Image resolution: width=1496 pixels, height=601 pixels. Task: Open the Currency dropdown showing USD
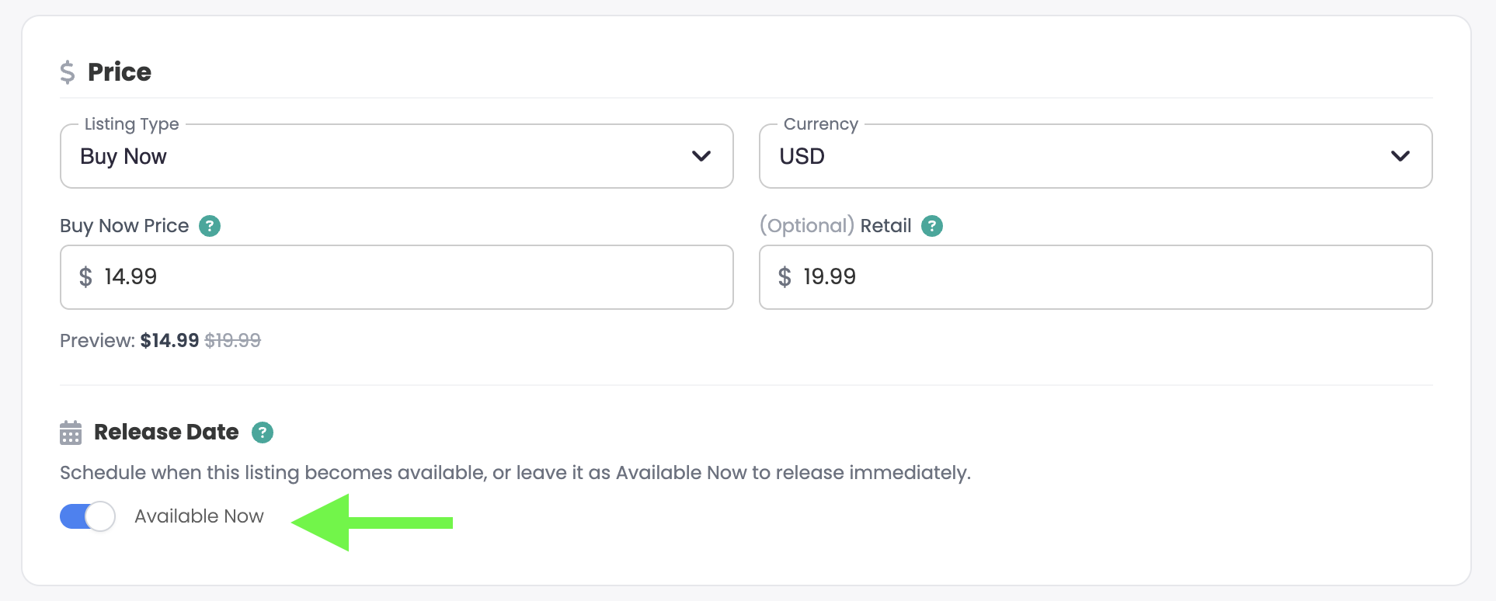[x=1096, y=156]
